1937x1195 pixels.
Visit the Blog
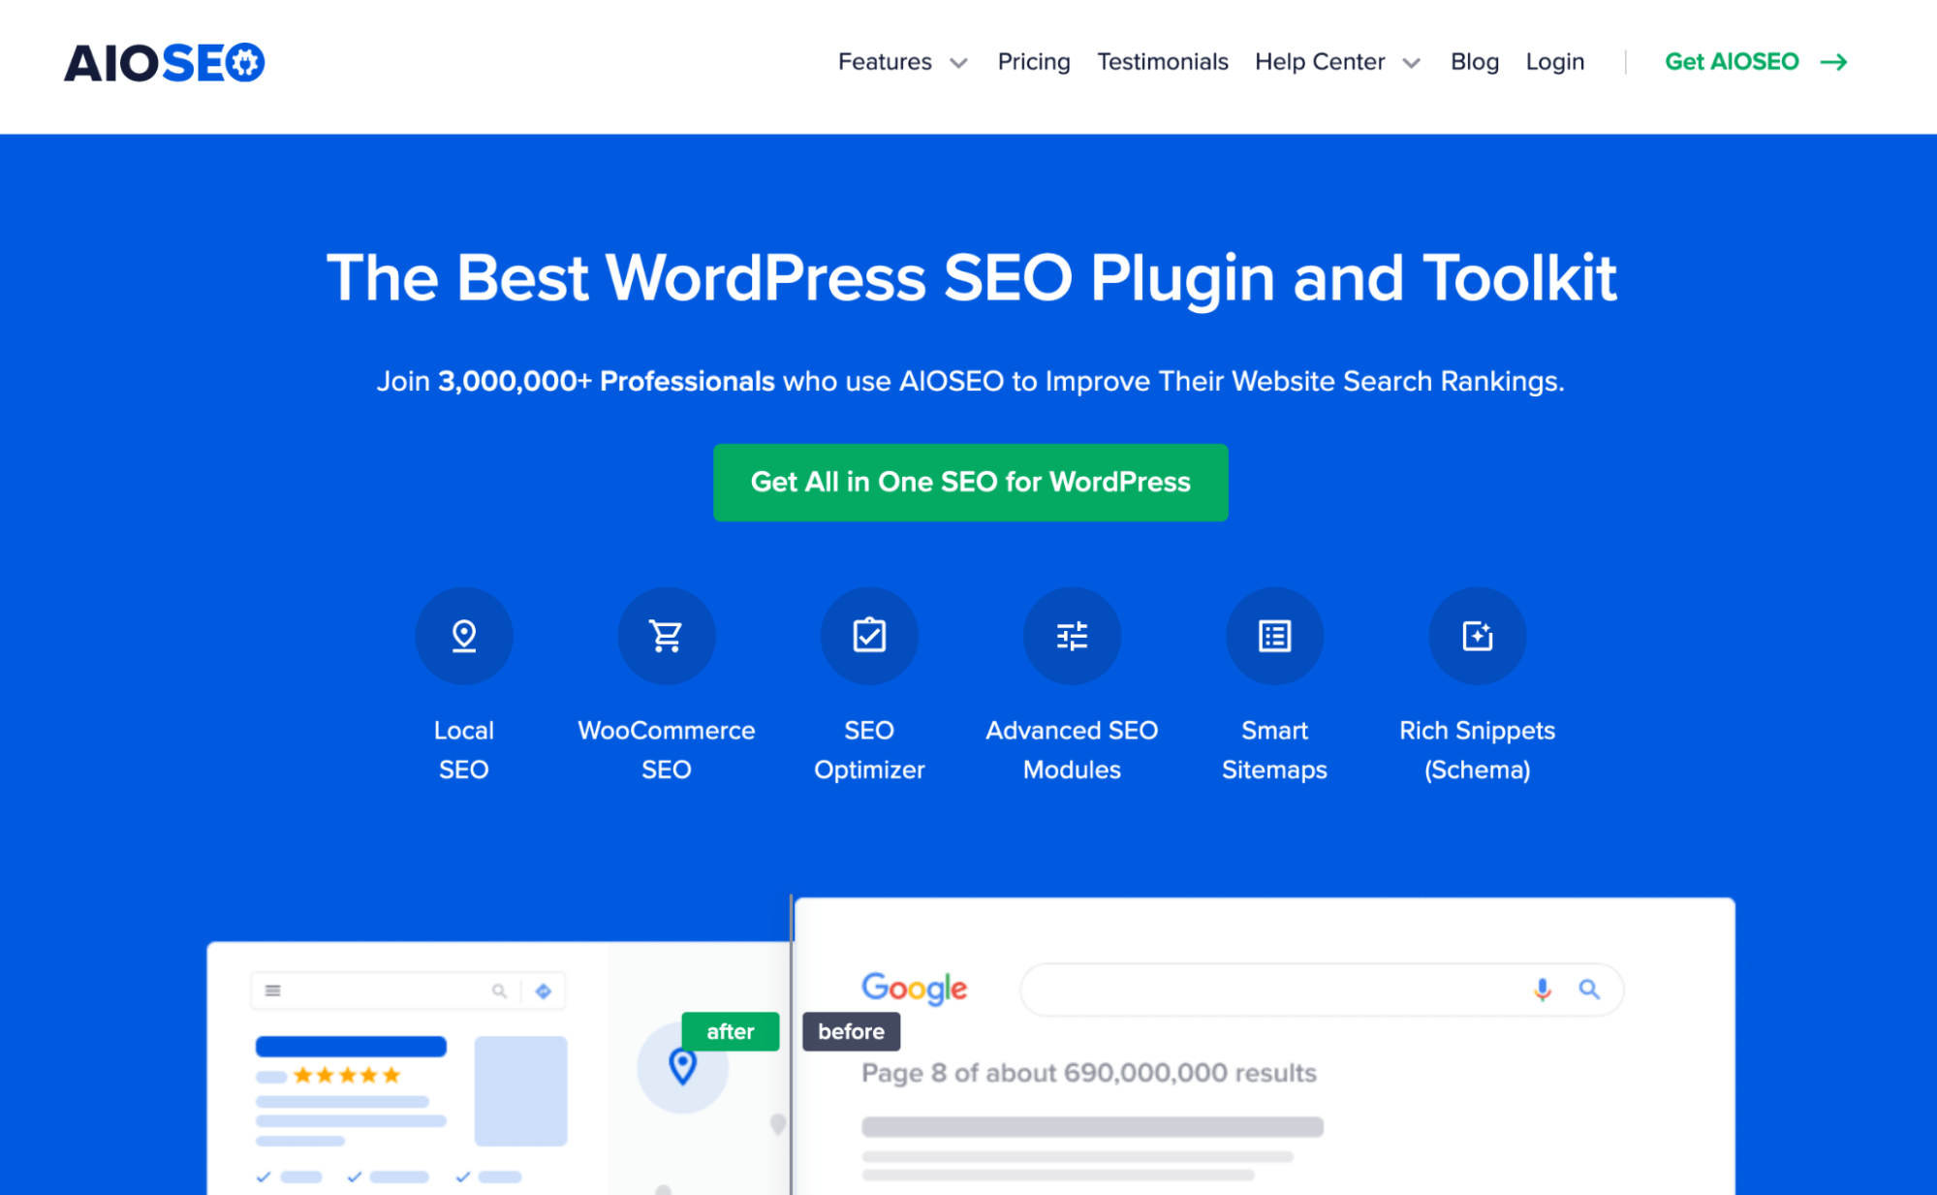(1475, 62)
